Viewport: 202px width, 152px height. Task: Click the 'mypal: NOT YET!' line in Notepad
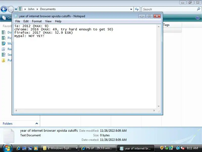[x=29, y=36]
